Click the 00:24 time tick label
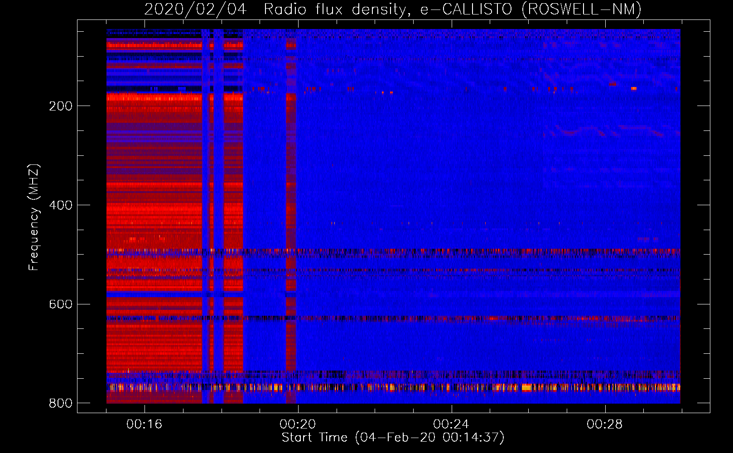Viewport: 733px width, 453px height. coord(451,424)
